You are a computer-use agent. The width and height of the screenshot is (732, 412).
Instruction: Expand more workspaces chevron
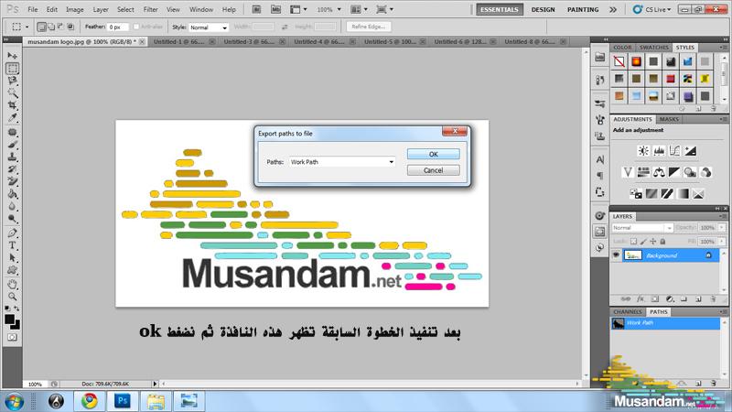(613, 9)
